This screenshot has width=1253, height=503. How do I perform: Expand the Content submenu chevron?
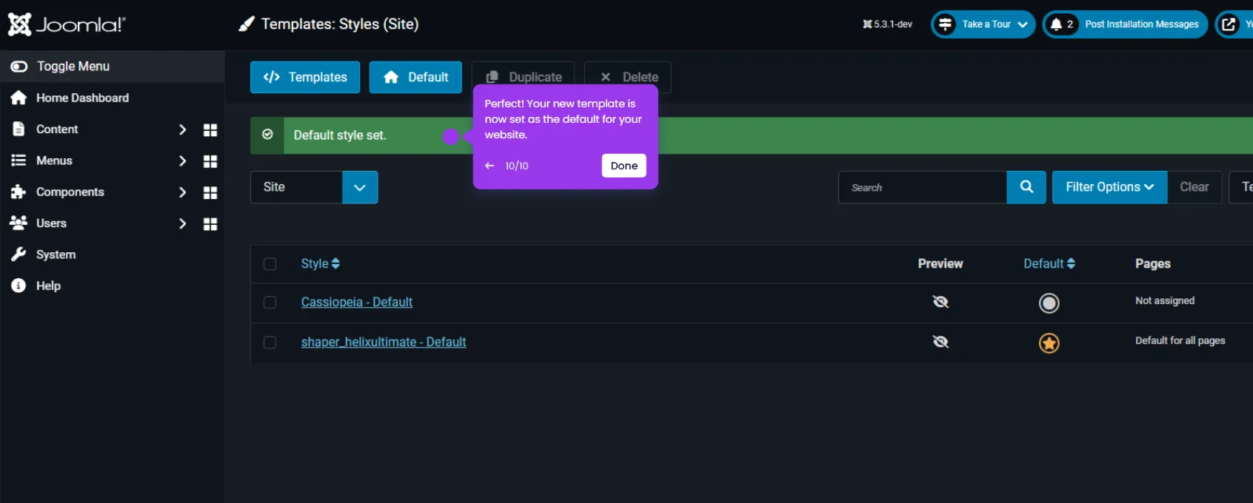click(182, 129)
